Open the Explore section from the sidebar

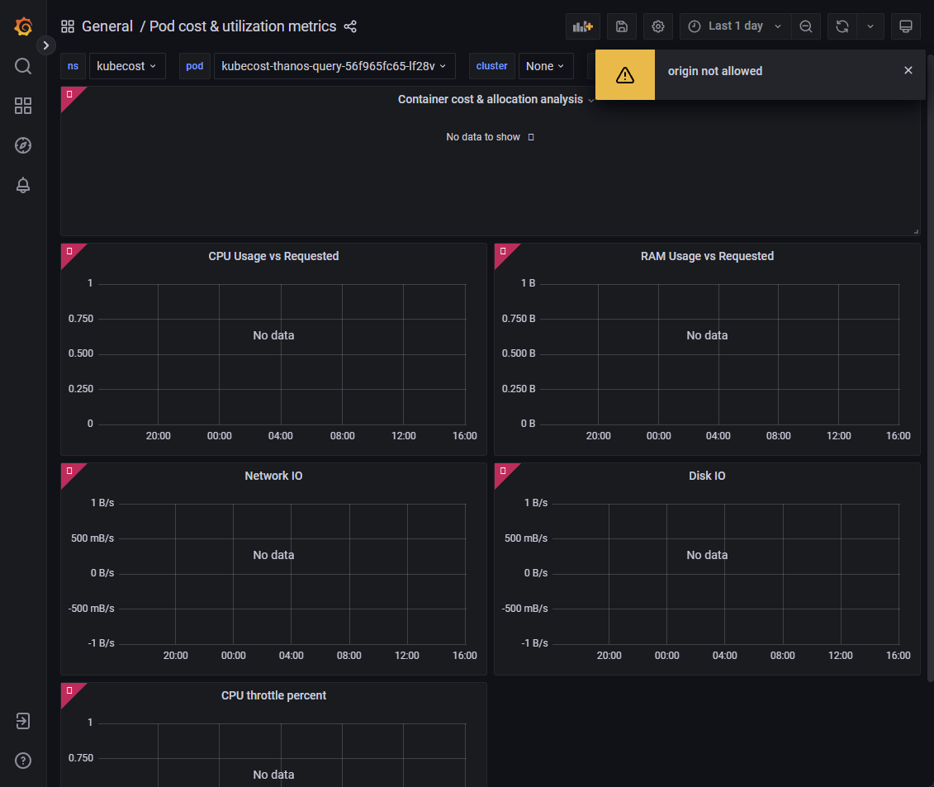tap(22, 145)
